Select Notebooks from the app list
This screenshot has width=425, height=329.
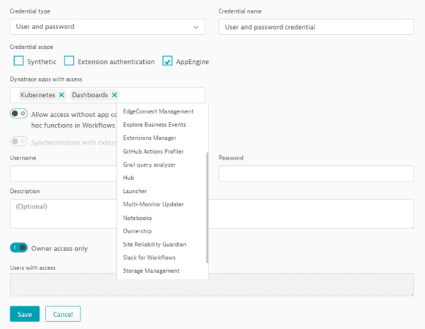(163, 218)
